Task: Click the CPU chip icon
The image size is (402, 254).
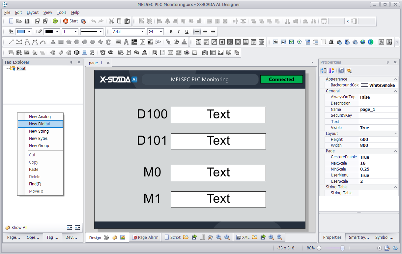Action: click(x=77, y=52)
